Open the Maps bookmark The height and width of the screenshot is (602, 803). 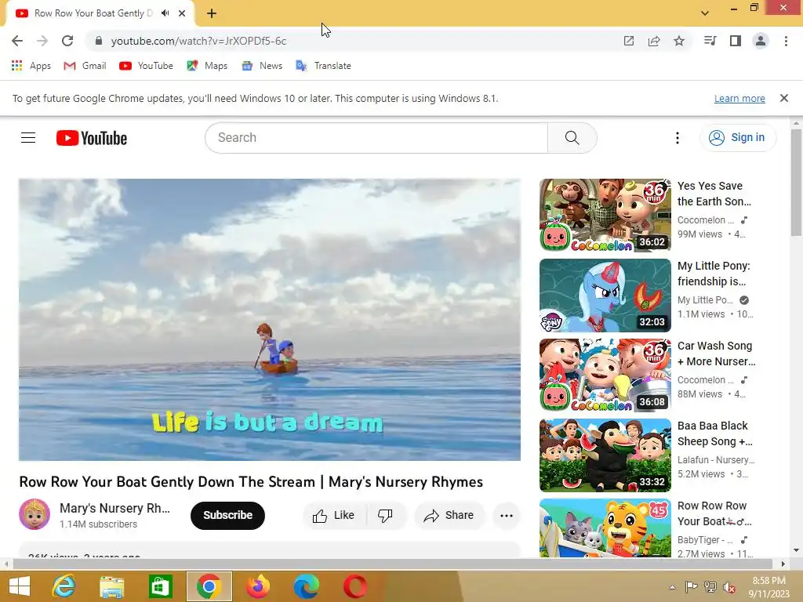click(x=207, y=66)
